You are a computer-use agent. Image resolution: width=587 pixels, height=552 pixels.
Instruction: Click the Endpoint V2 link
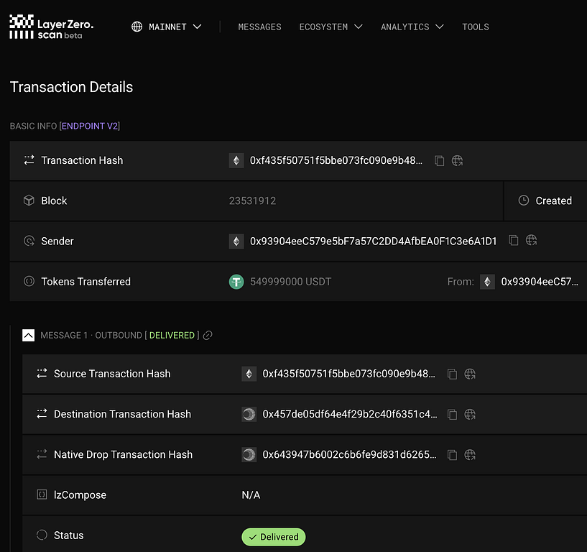point(90,126)
